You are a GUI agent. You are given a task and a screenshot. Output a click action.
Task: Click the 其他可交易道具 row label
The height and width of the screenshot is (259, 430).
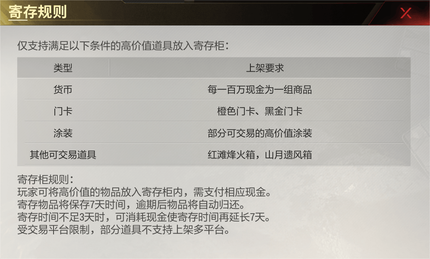64,155
